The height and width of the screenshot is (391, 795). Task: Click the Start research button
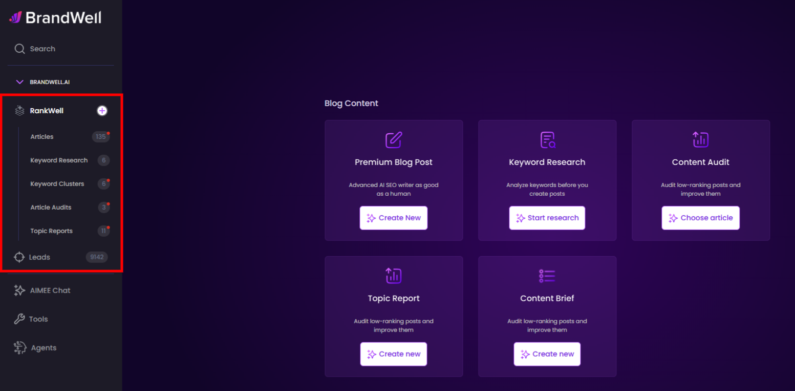[x=547, y=218]
